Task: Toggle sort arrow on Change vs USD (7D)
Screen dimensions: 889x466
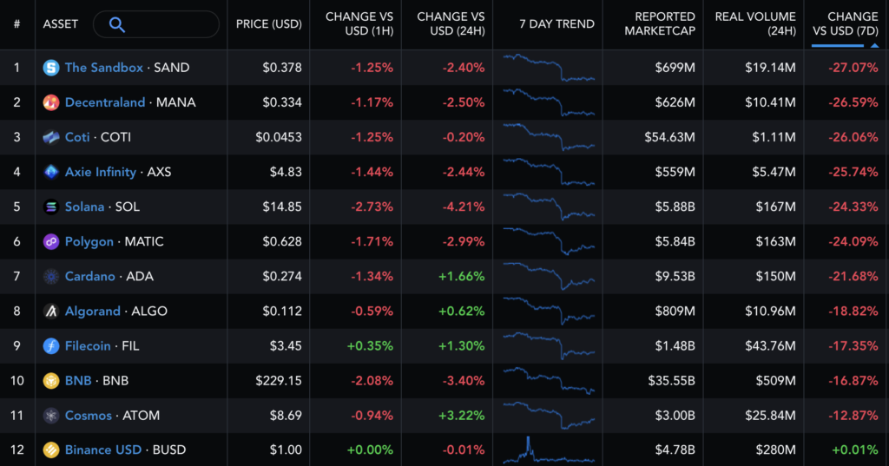Action: coord(875,46)
